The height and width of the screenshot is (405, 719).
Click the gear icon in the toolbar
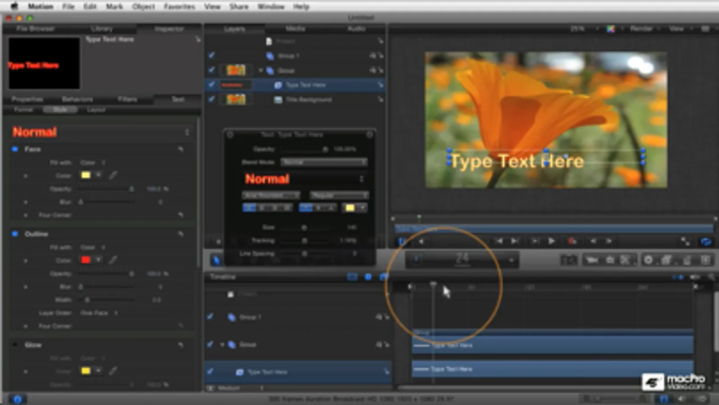(648, 260)
